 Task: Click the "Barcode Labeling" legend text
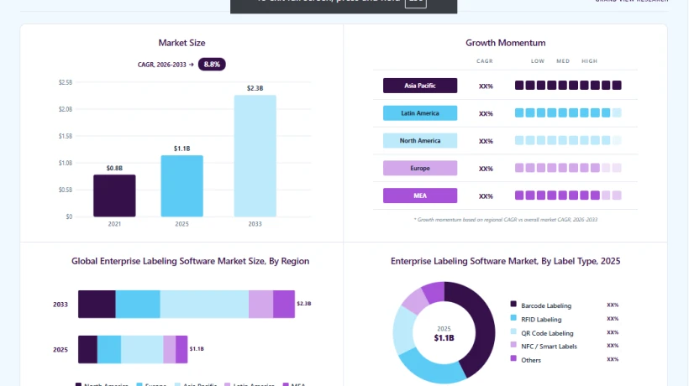point(546,305)
